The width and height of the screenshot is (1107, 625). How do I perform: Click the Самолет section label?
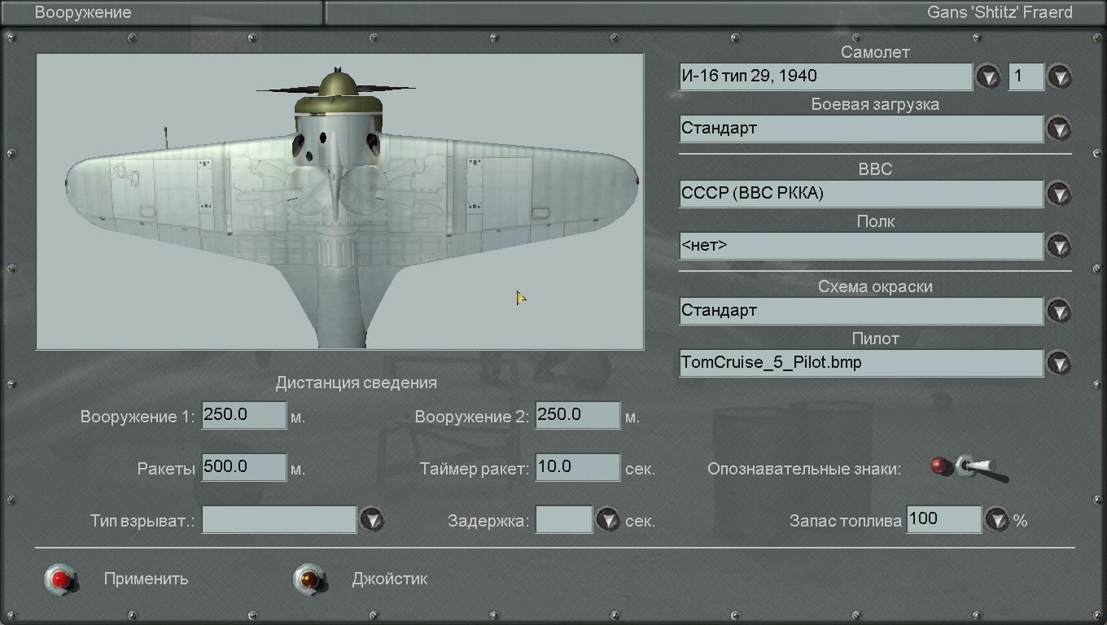[876, 52]
